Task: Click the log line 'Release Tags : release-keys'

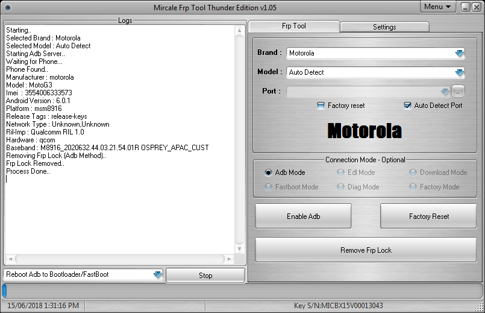Action: coord(46,116)
